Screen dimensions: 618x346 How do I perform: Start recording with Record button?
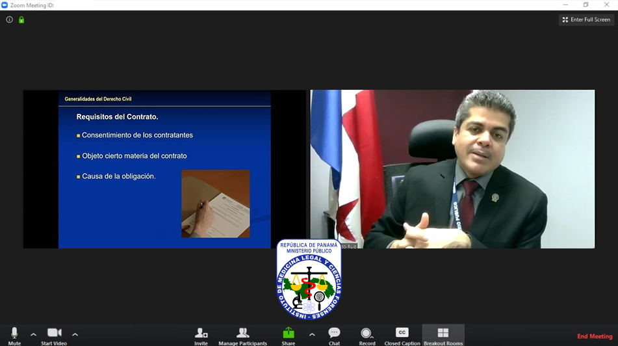(x=367, y=336)
